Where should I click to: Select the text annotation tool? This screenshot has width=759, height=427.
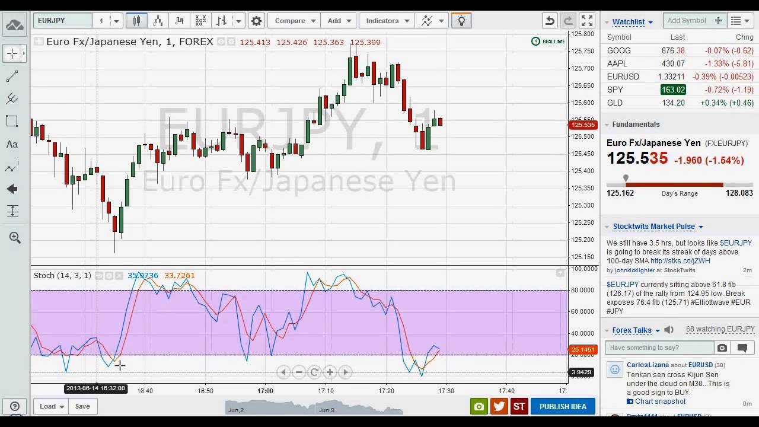[x=12, y=144]
